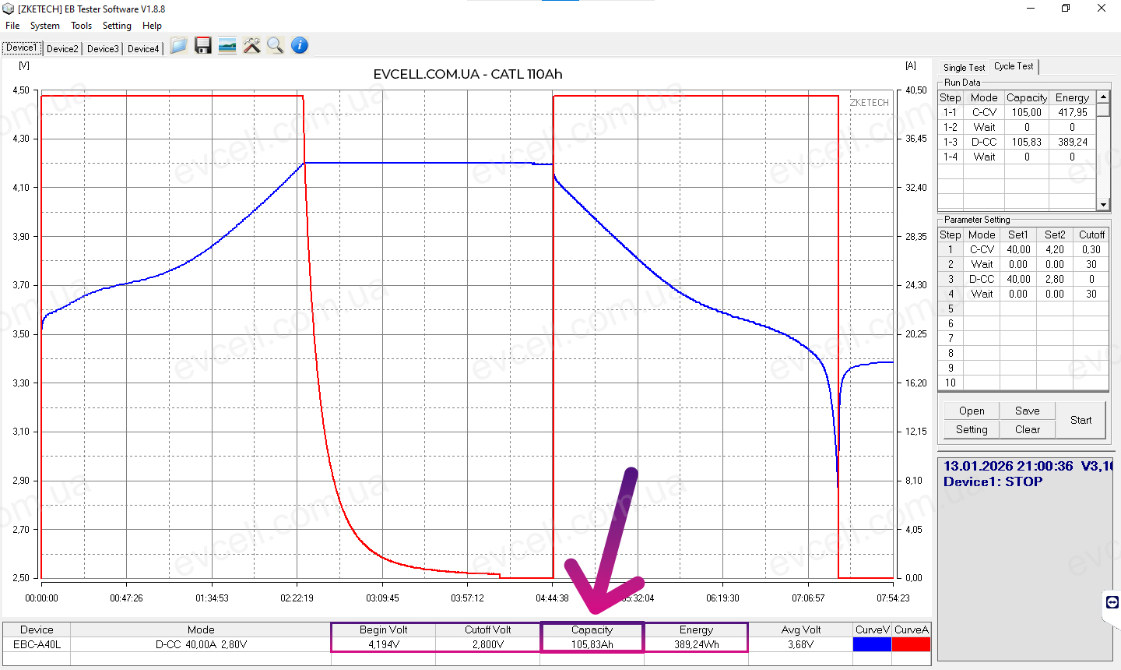The height and width of the screenshot is (670, 1121).
Task: Click the open folder toolbar icon
Action: (178, 46)
